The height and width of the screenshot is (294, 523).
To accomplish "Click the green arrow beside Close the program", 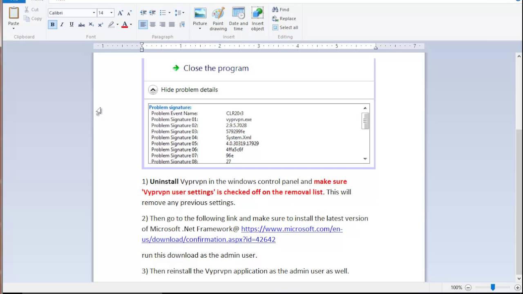I will click(176, 68).
